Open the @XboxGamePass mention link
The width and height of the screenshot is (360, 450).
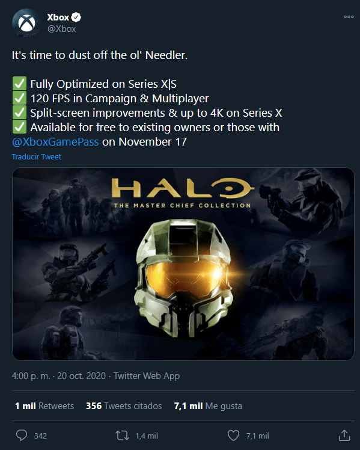55,142
